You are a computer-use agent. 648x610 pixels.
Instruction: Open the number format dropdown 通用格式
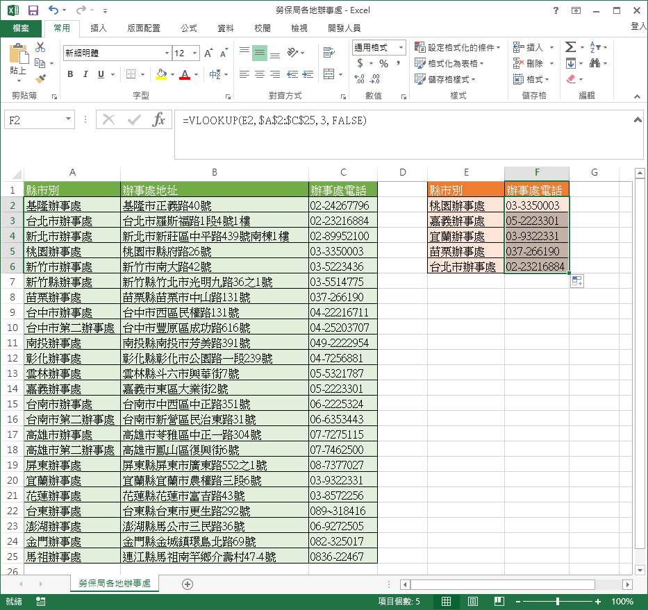pos(401,47)
